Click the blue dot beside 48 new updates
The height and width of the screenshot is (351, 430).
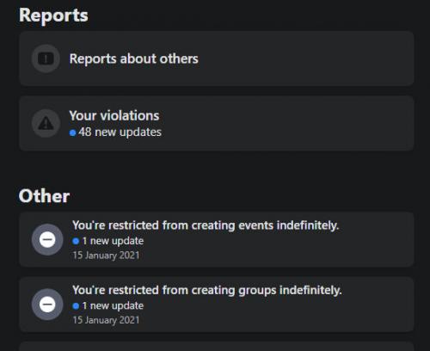pyautogui.click(x=73, y=132)
